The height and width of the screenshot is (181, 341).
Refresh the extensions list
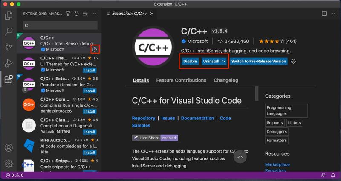click(77, 14)
